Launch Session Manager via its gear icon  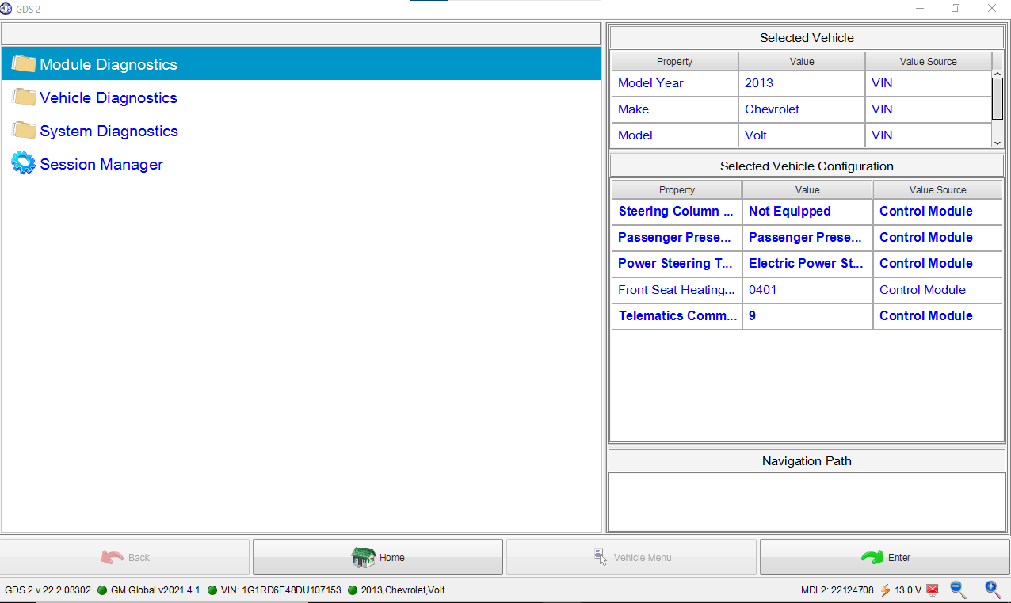[x=24, y=164]
